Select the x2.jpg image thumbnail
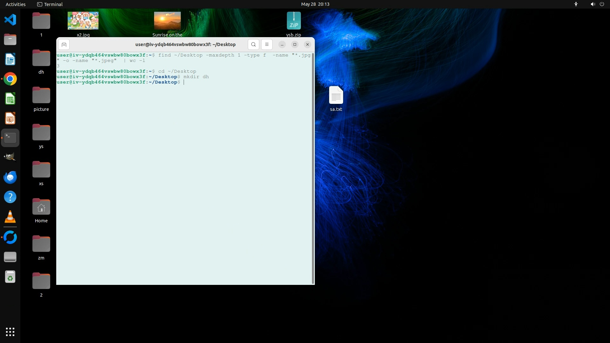The image size is (610, 343). [x=83, y=21]
